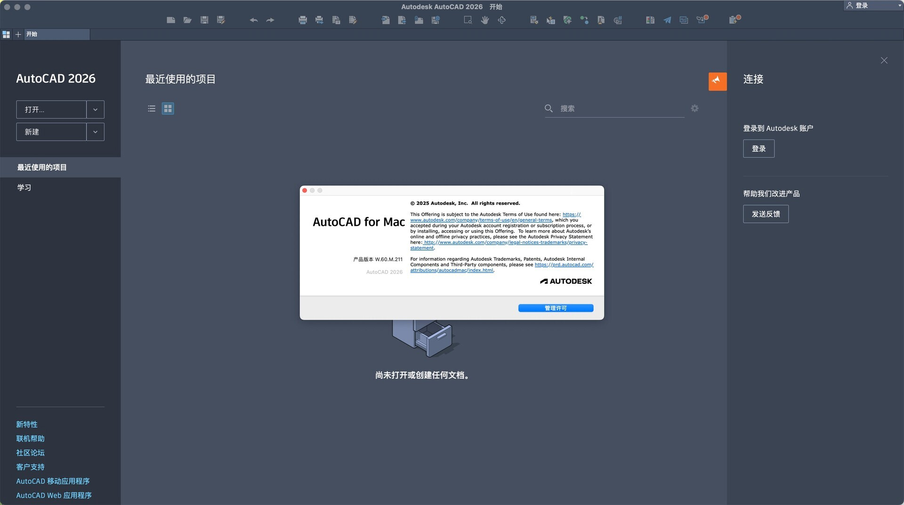This screenshot has width=904, height=505.
Task: Click the green circles crosshair icon
Action: coord(567,20)
